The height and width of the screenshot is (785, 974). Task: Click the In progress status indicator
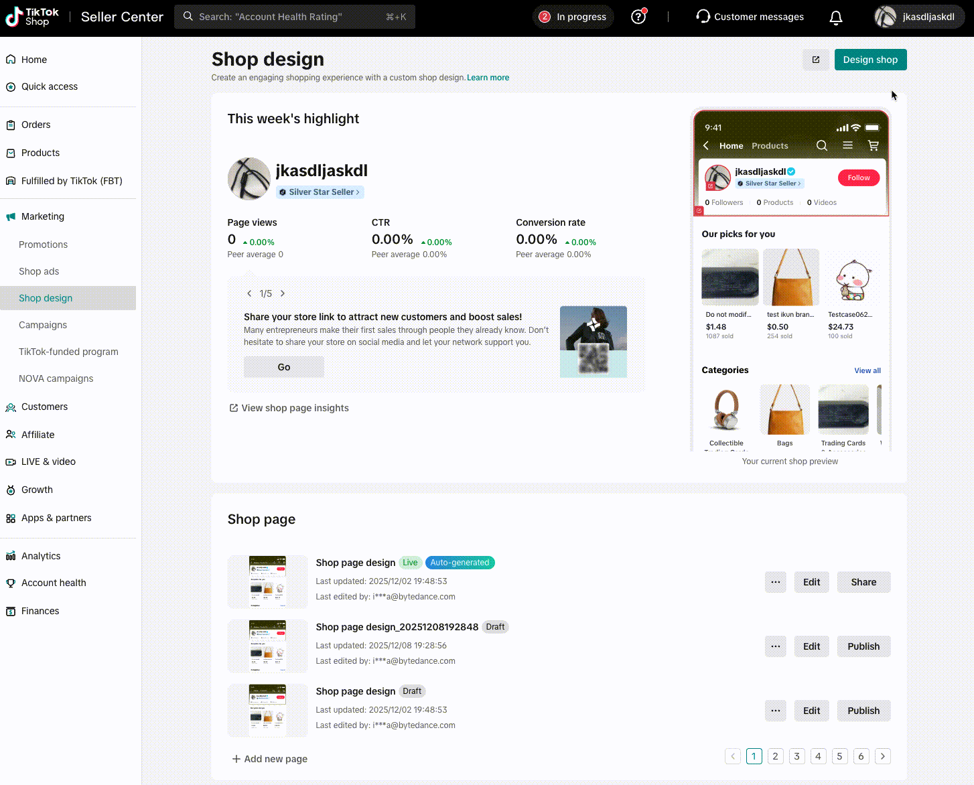[573, 17]
